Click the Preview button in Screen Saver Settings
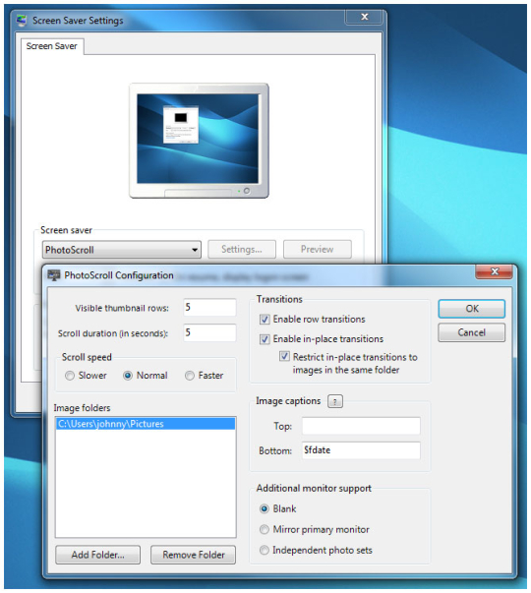Screen dimensions: 531x593 (x=318, y=249)
